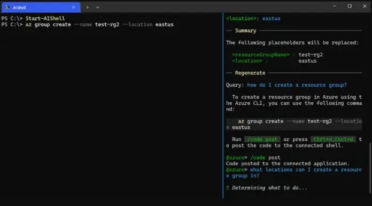
Task: Click the Start-AIShell command text
Action: (x=45, y=18)
